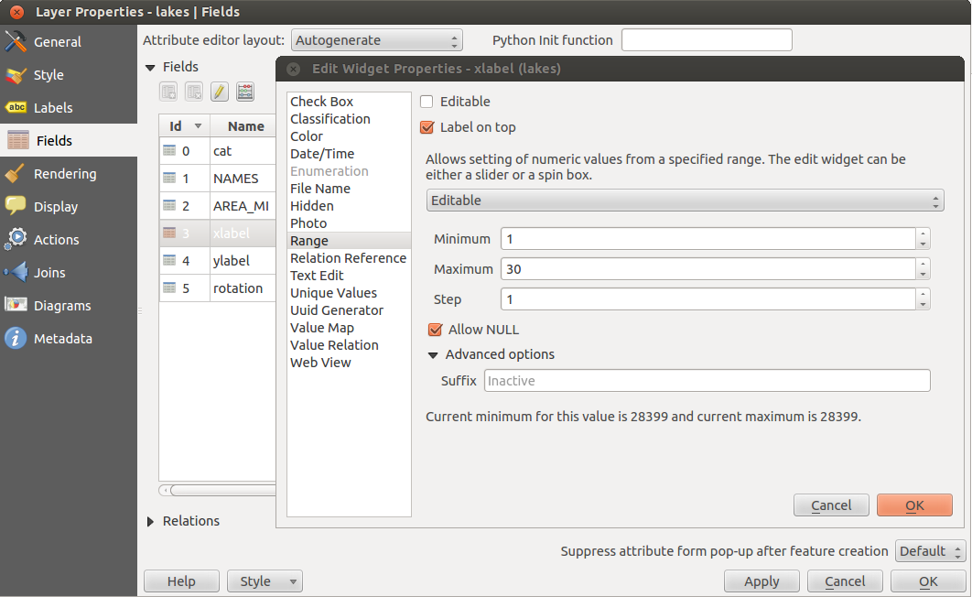Open the Metadata section
The height and width of the screenshot is (597, 972).
tap(62, 339)
